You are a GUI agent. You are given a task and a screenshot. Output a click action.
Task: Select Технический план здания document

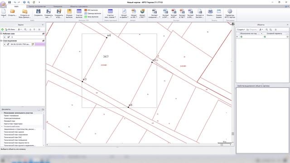point(14,132)
